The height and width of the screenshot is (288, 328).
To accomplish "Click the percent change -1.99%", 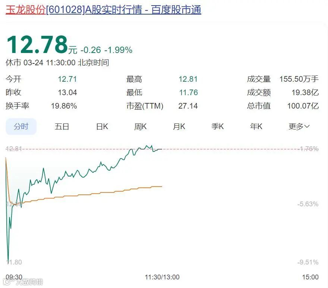I will pyautogui.click(x=118, y=50).
